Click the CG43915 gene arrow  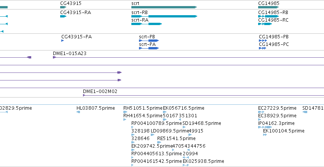[x=63, y=7]
